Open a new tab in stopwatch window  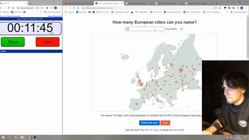30,3
